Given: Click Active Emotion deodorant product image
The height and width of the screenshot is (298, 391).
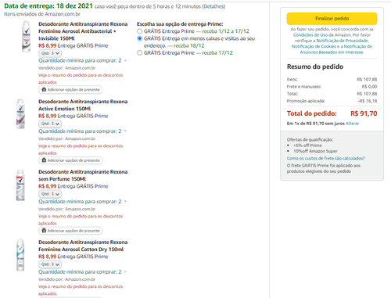Looking at the screenshot, I should click(20, 113).
